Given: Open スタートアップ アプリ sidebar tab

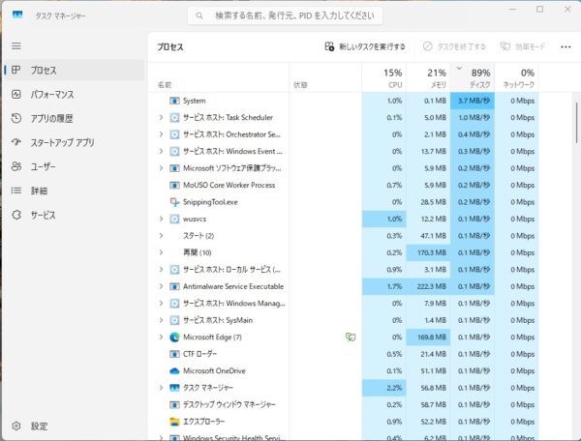Looking at the screenshot, I should pos(75,142).
